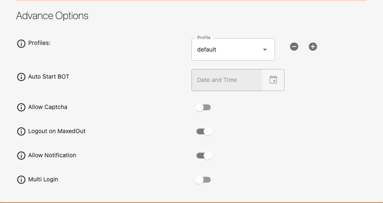
Task: Remove profile with the minus icon
Action: (294, 47)
